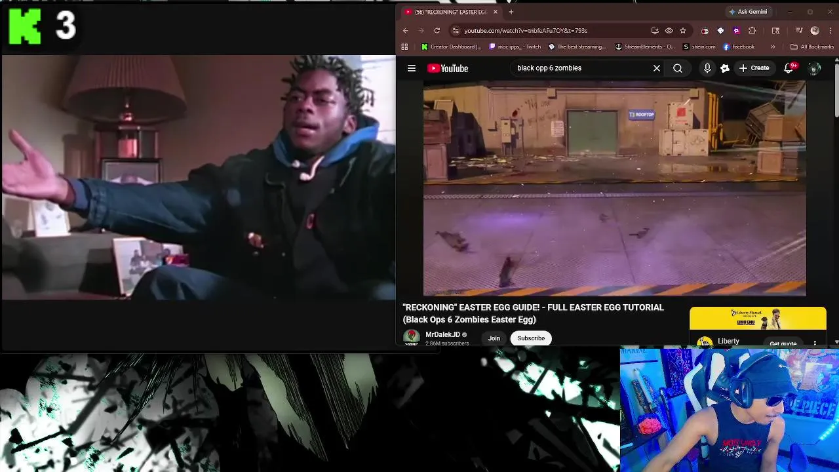Open the shein.com bookmark

(699, 47)
